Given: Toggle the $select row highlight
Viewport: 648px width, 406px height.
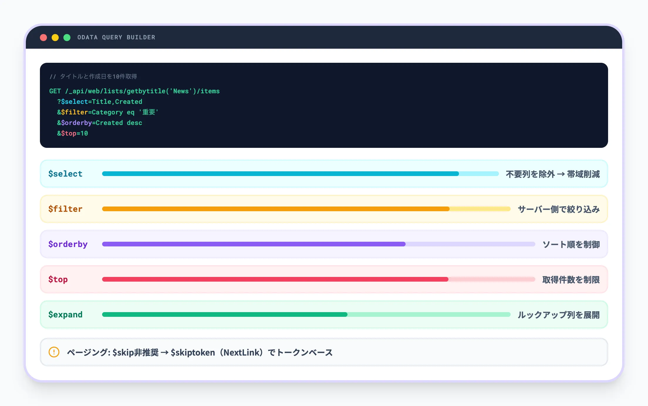Looking at the screenshot, I should tap(323, 174).
